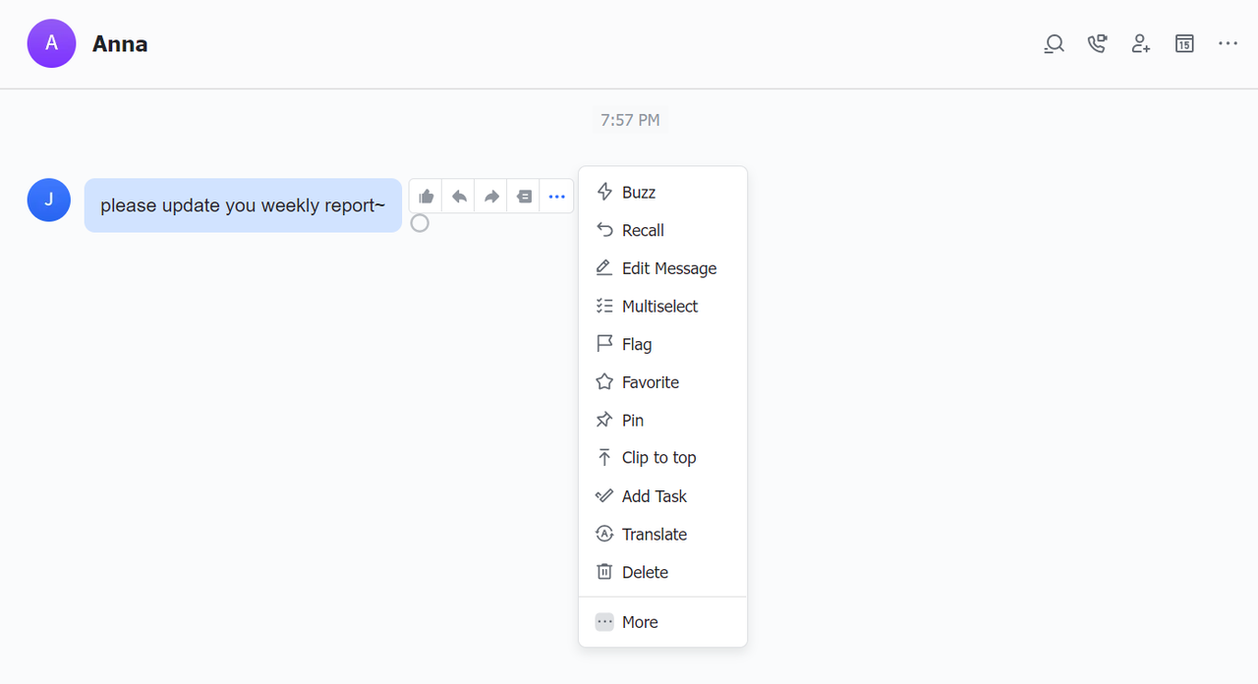This screenshot has width=1258, height=684.
Task: Click Translate in the message menu
Action: 654,535
